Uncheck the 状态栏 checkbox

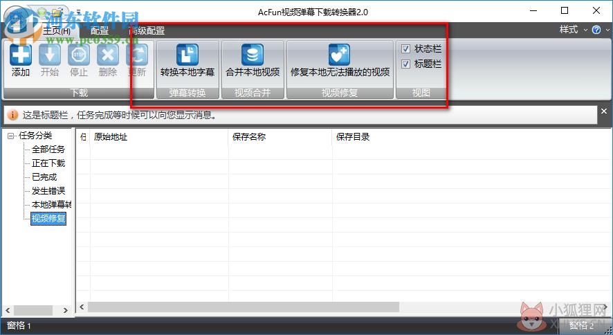406,49
